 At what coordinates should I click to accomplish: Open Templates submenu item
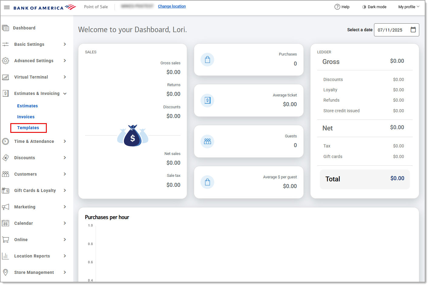pos(28,128)
